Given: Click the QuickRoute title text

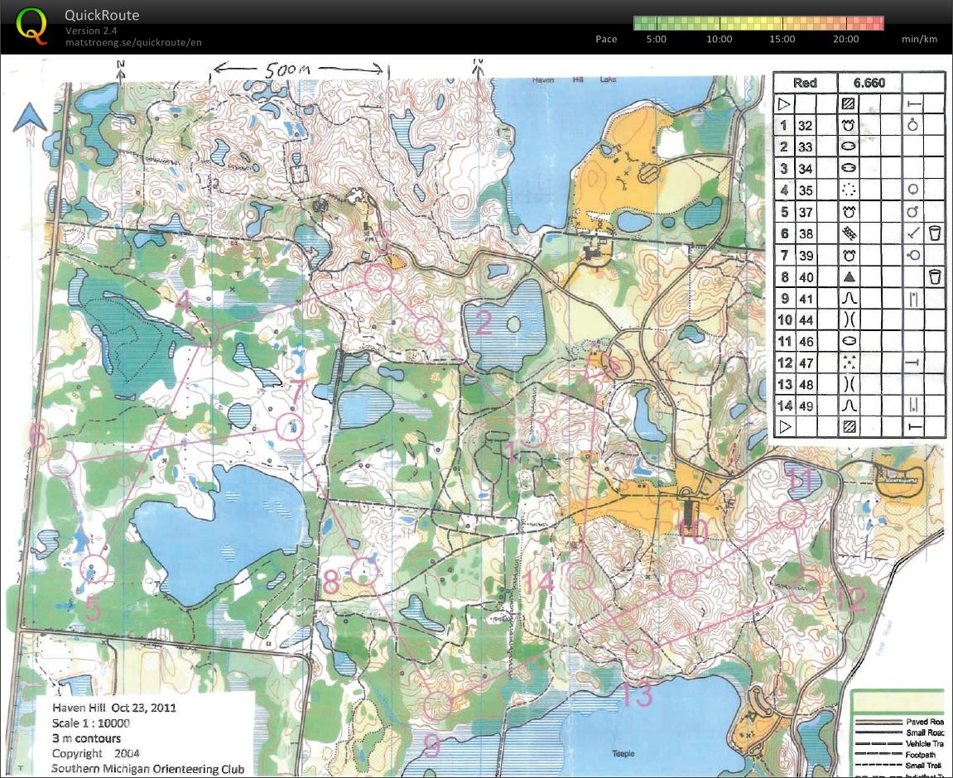Looking at the screenshot, I should point(102,15).
